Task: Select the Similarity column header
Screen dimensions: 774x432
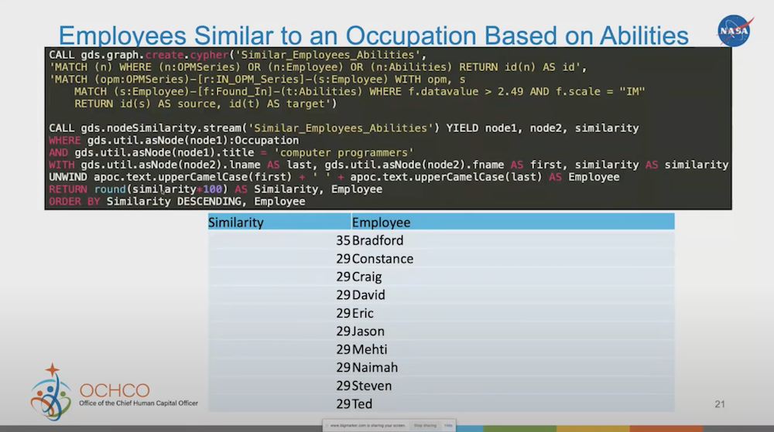Action: [279, 222]
